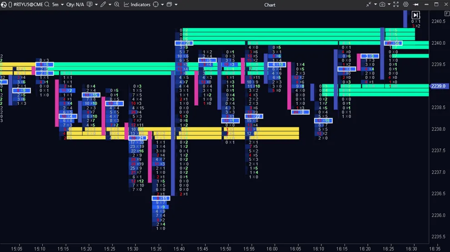This screenshot has width=450, height=252.
Task: Take a chart screenshot with camera icon
Action: [382, 5]
